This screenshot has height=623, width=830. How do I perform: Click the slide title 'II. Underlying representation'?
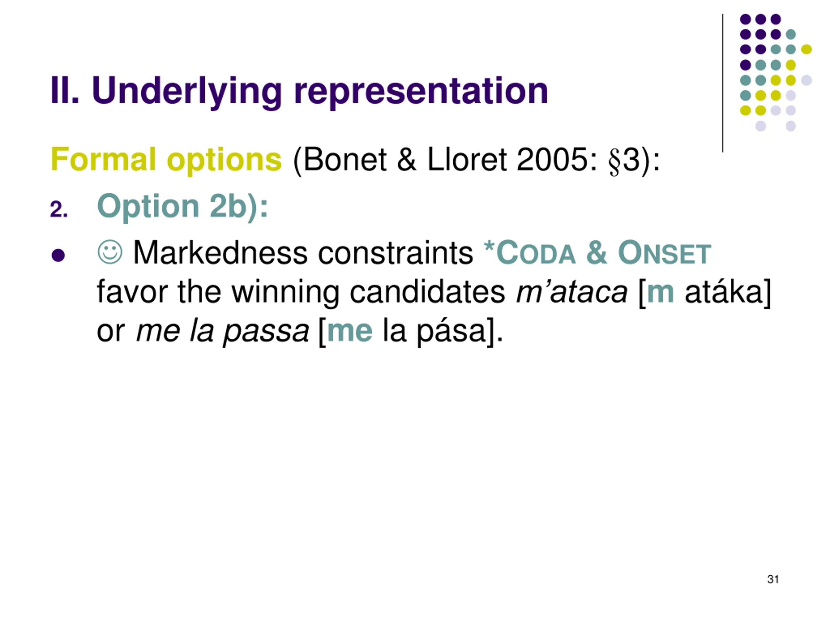(300, 91)
